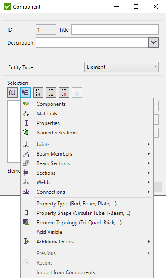This screenshot has width=166, height=278.
Task: Expand the Additional Rules submenu arrow
Action: point(149,242)
